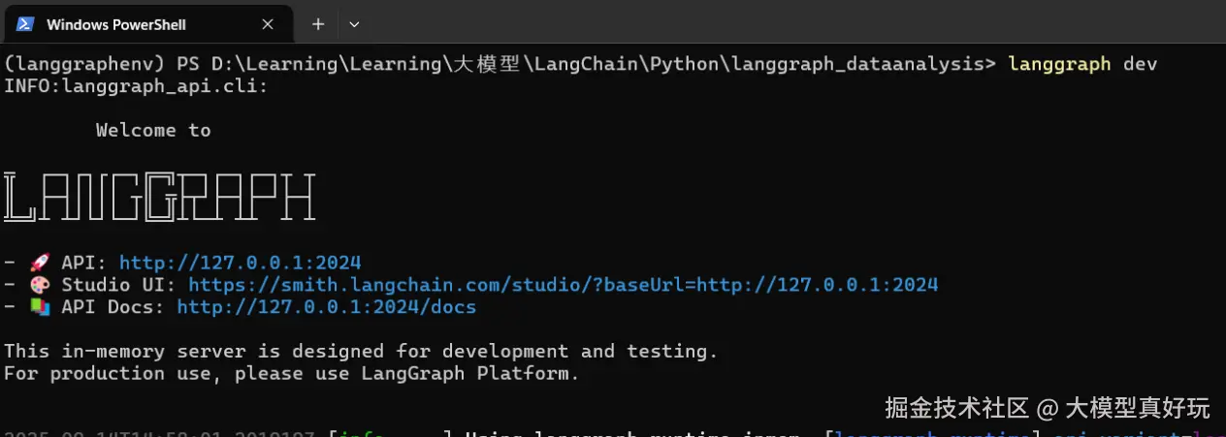
Task: Click the 'This in-memory server' message line
Action: (361, 351)
